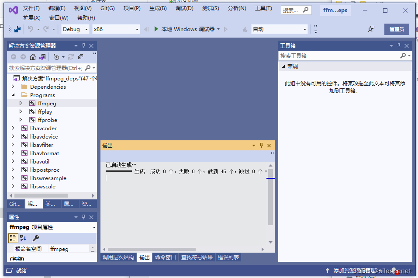Screen dimensions: 418x278
Task: Switch to the 调用层次结构 tab
Action: (x=118, y=257)
